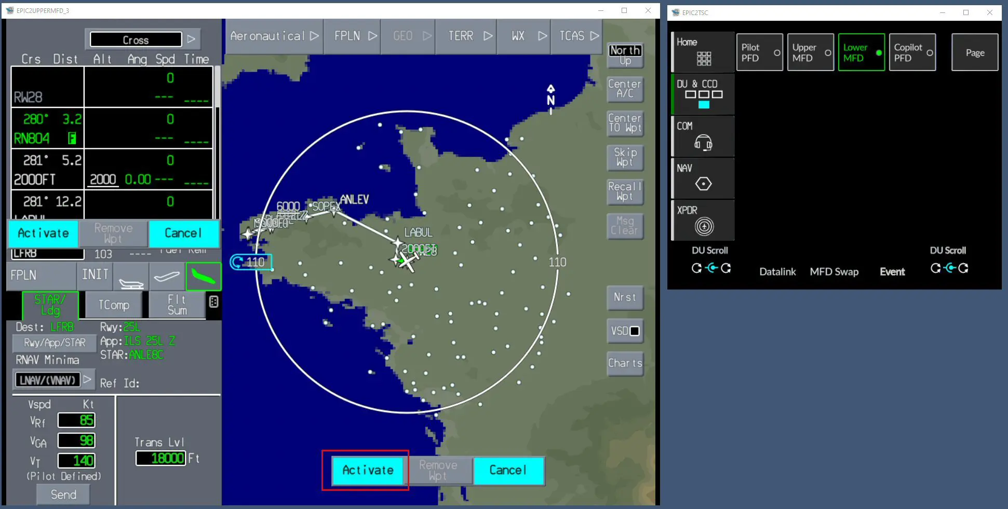
Task: Click Event button
Action: pyautogui.click(x=892, y=272)
